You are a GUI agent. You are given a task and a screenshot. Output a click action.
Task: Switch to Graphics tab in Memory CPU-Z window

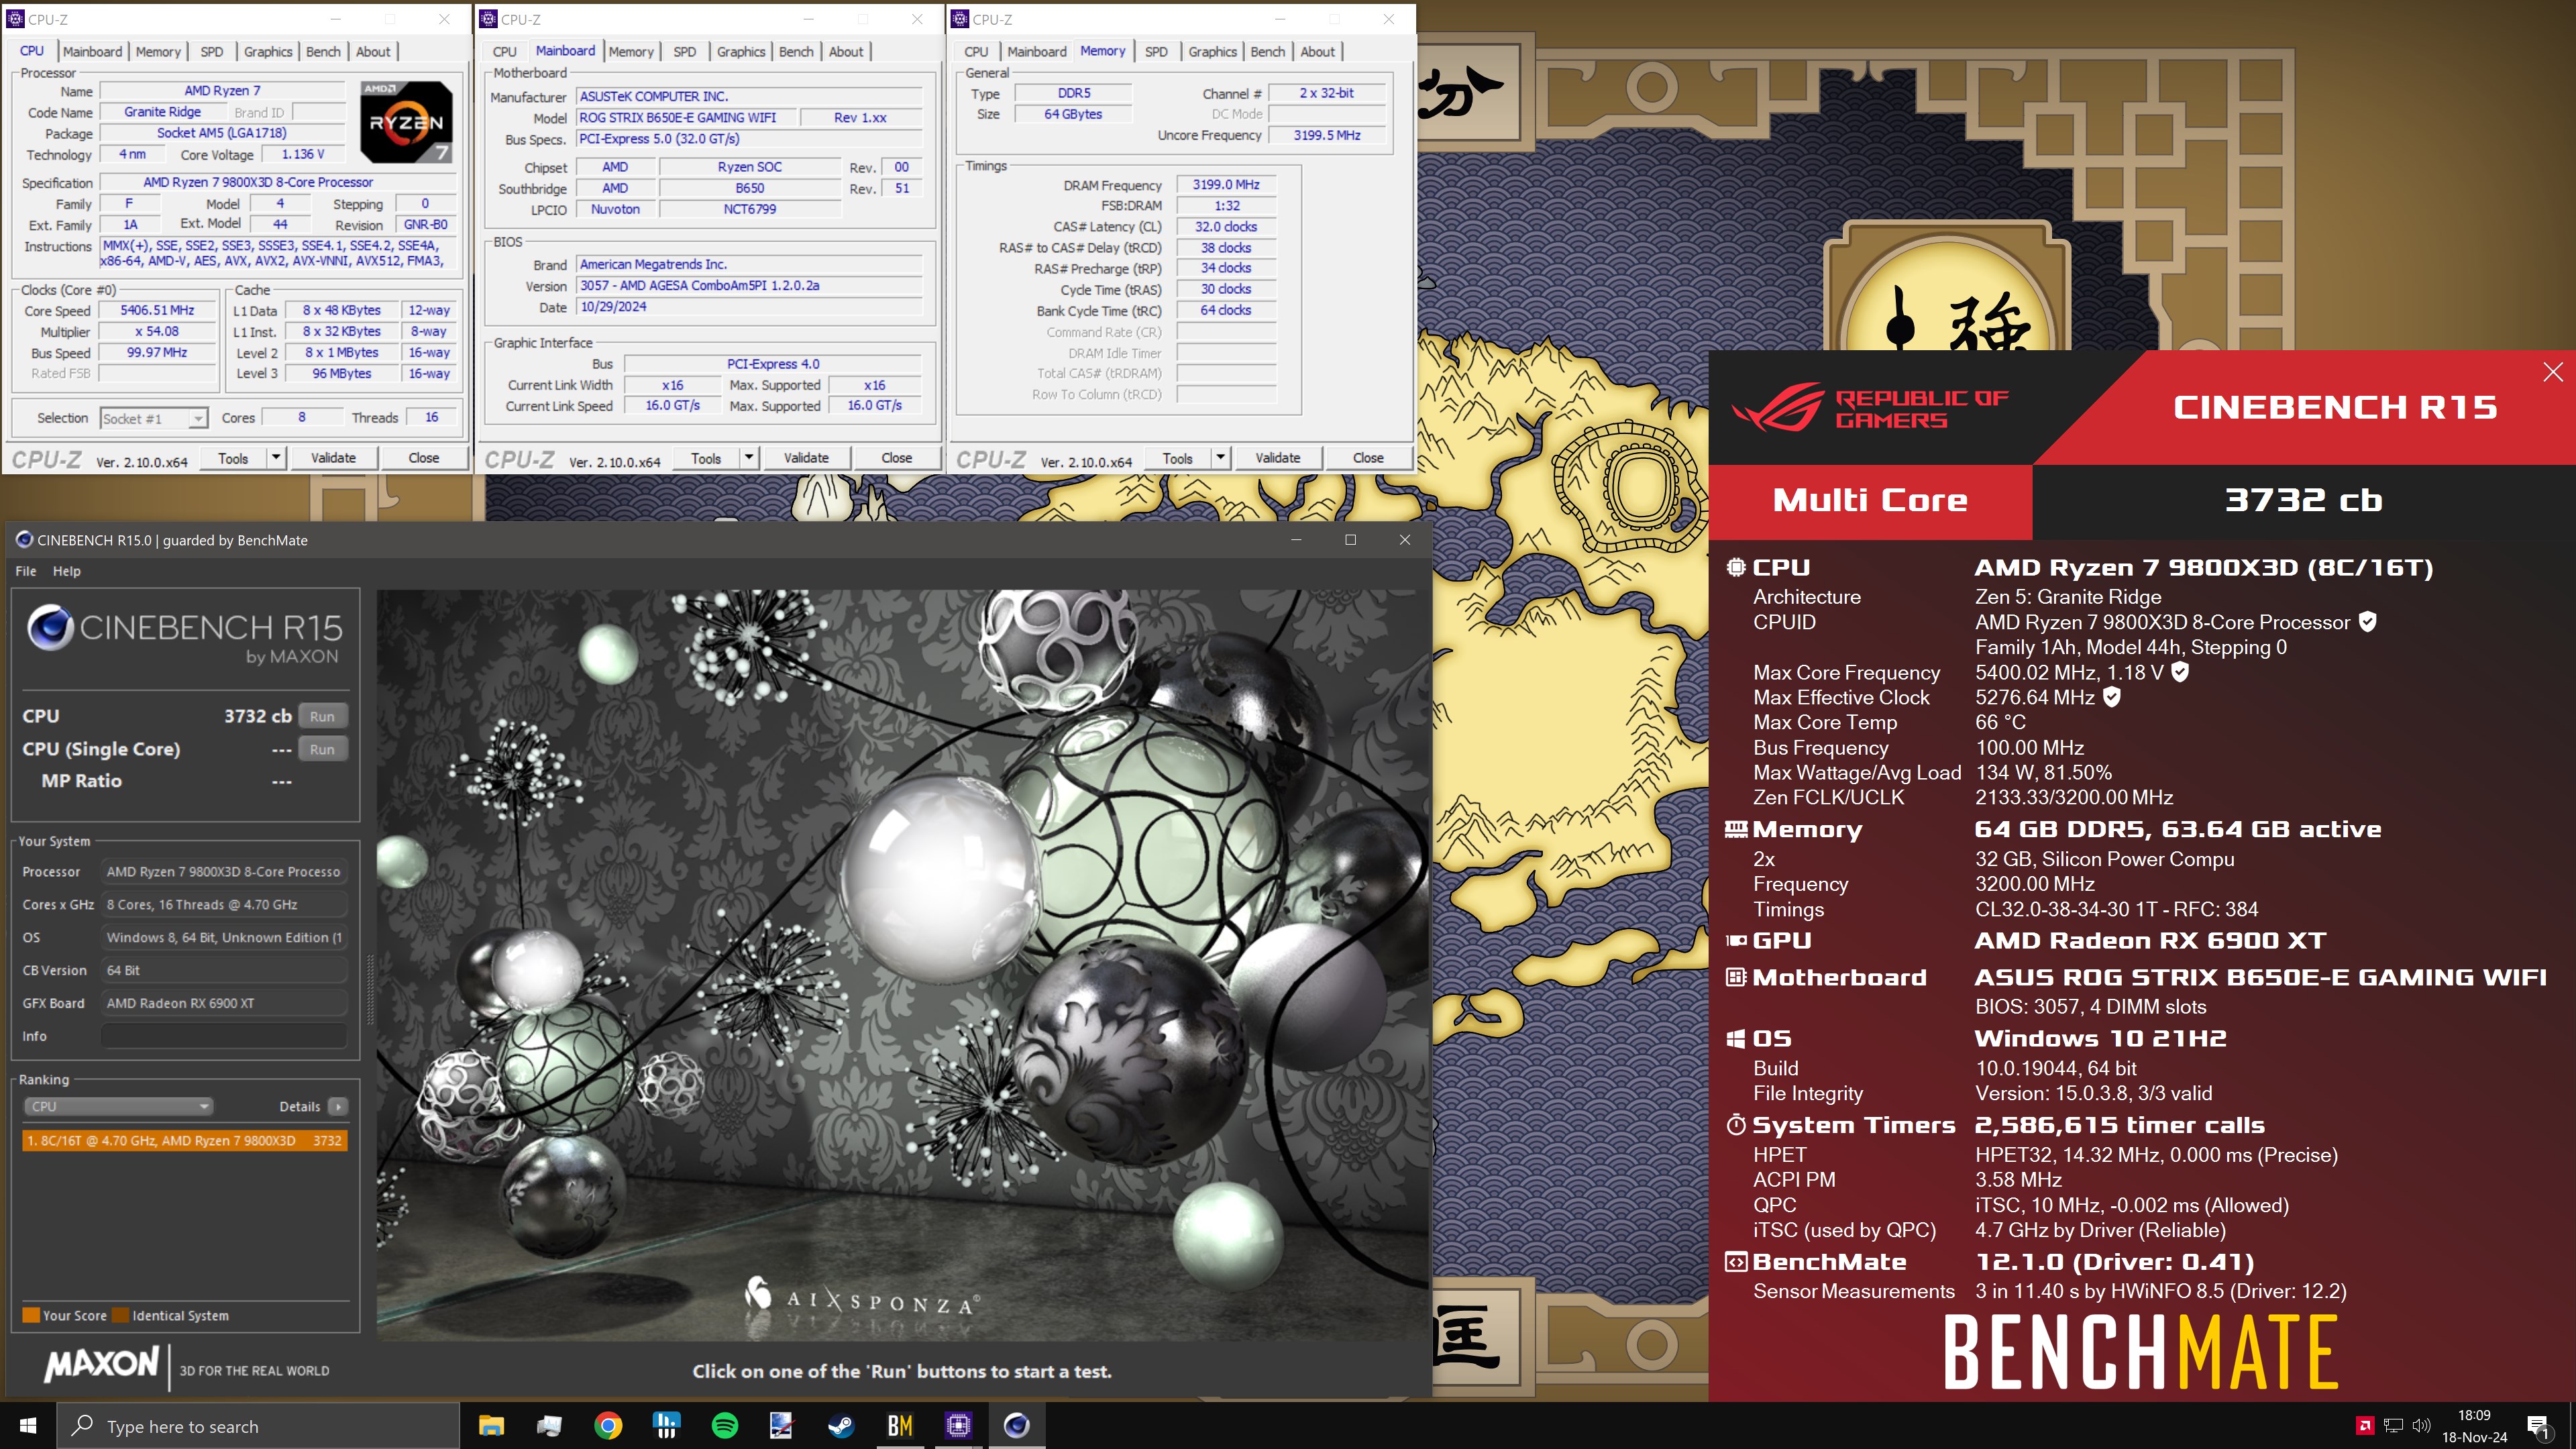pyautogui.click(x=1212, y=52)
